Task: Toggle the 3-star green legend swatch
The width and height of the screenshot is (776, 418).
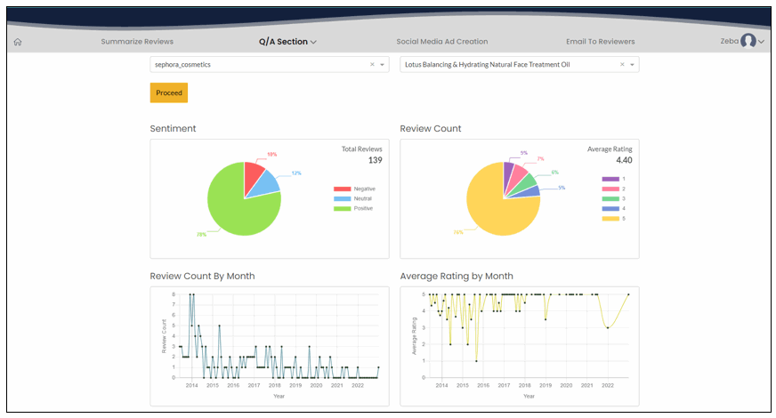Action: tap(610, 199)
